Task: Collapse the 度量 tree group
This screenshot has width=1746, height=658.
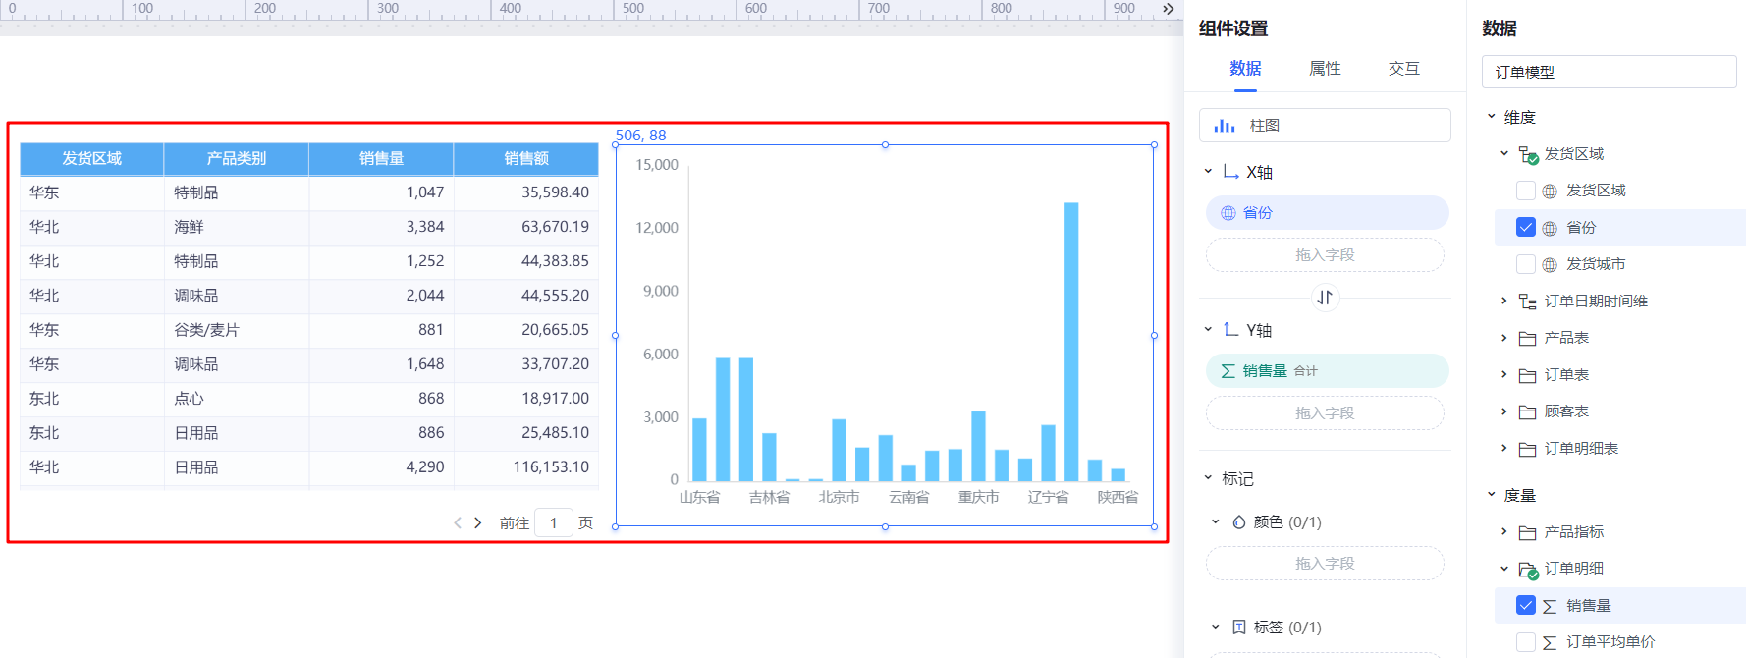Action: [1492, 495]
